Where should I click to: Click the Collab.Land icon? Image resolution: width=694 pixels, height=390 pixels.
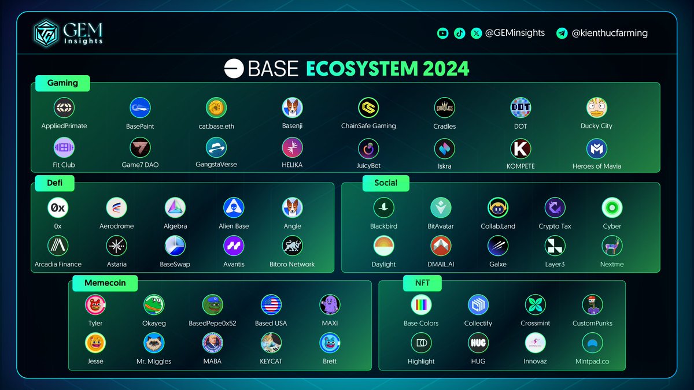498,207
